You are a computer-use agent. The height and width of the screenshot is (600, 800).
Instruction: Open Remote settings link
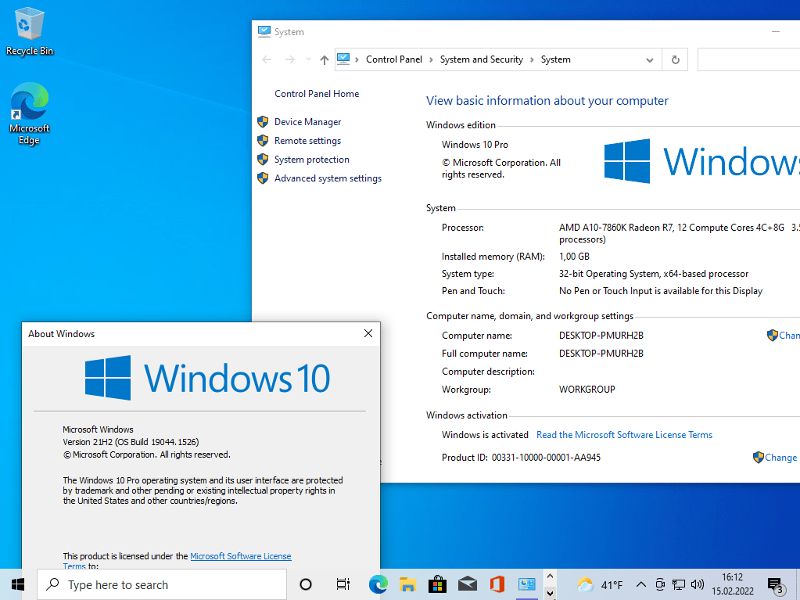click(307, 141)
